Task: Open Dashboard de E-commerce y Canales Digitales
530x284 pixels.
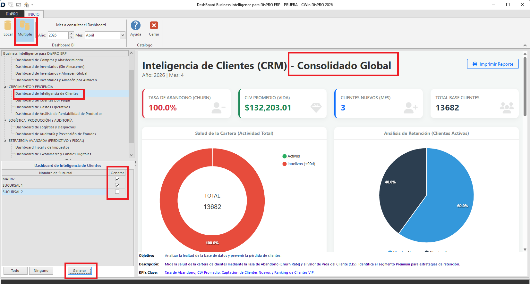Action: click(53, 154)
